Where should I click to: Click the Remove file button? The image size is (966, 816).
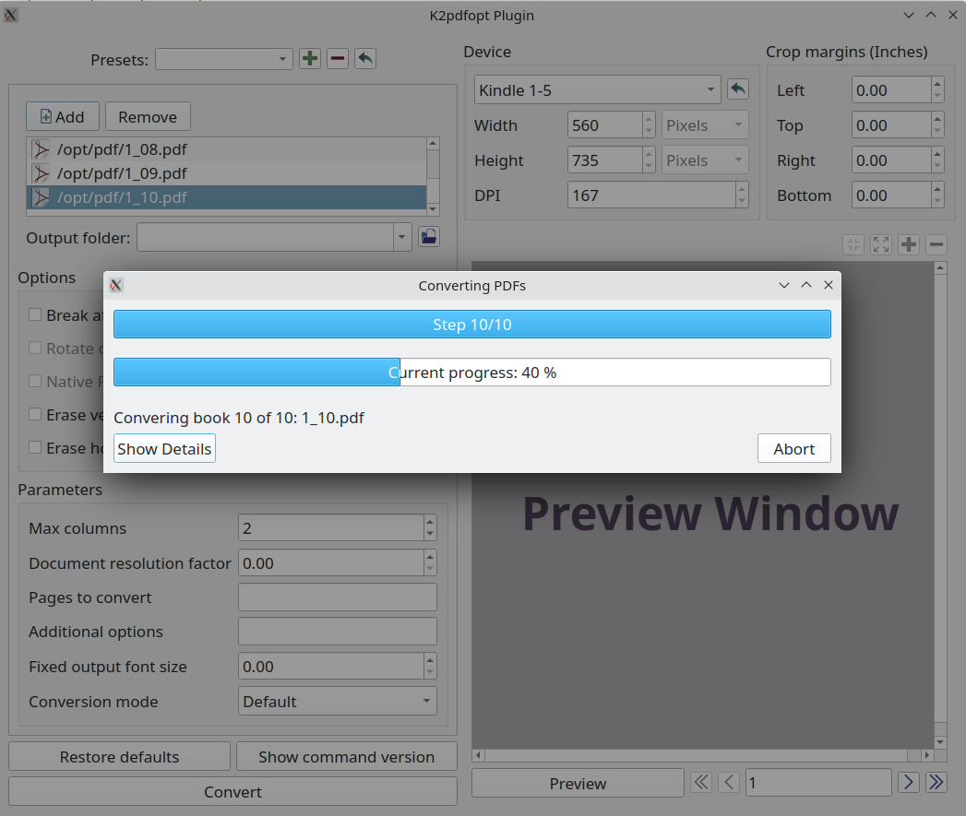pyautogui.click(x=148, y=116)
